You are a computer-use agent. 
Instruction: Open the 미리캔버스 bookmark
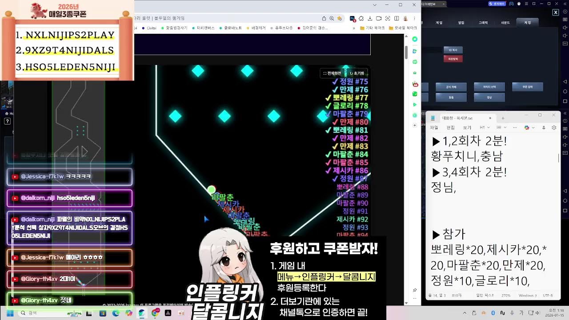pos(203,28)
